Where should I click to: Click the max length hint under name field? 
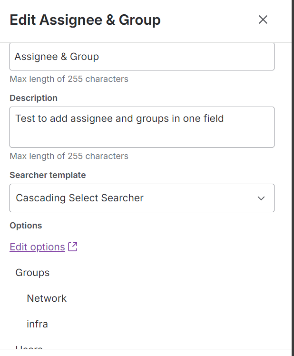pyautogui.click(x=69, y=79)
